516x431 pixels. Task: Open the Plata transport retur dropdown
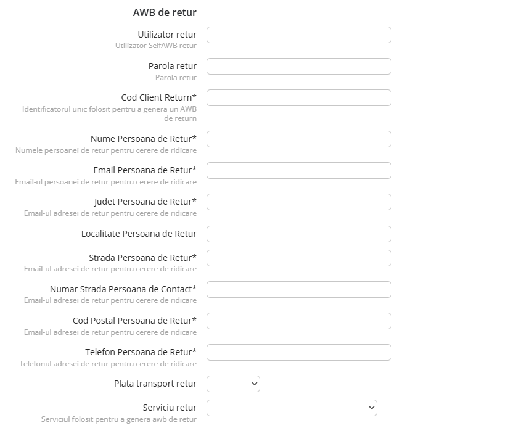point(233,384)
